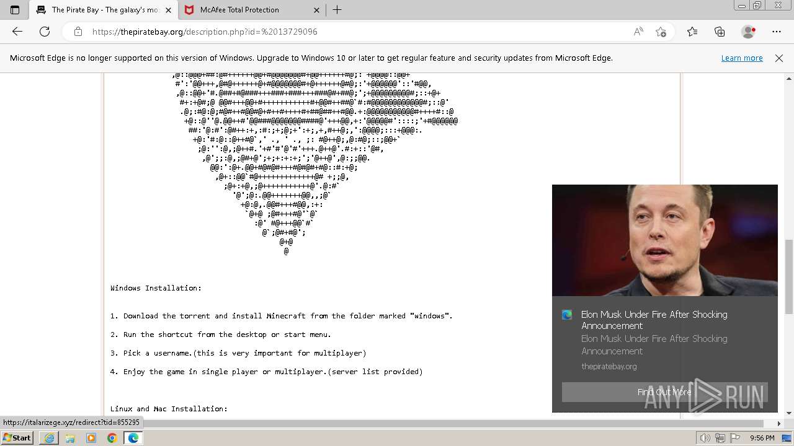Click the network tray icon
This screenshot has height=446, width=794.
tap(720, 438)
